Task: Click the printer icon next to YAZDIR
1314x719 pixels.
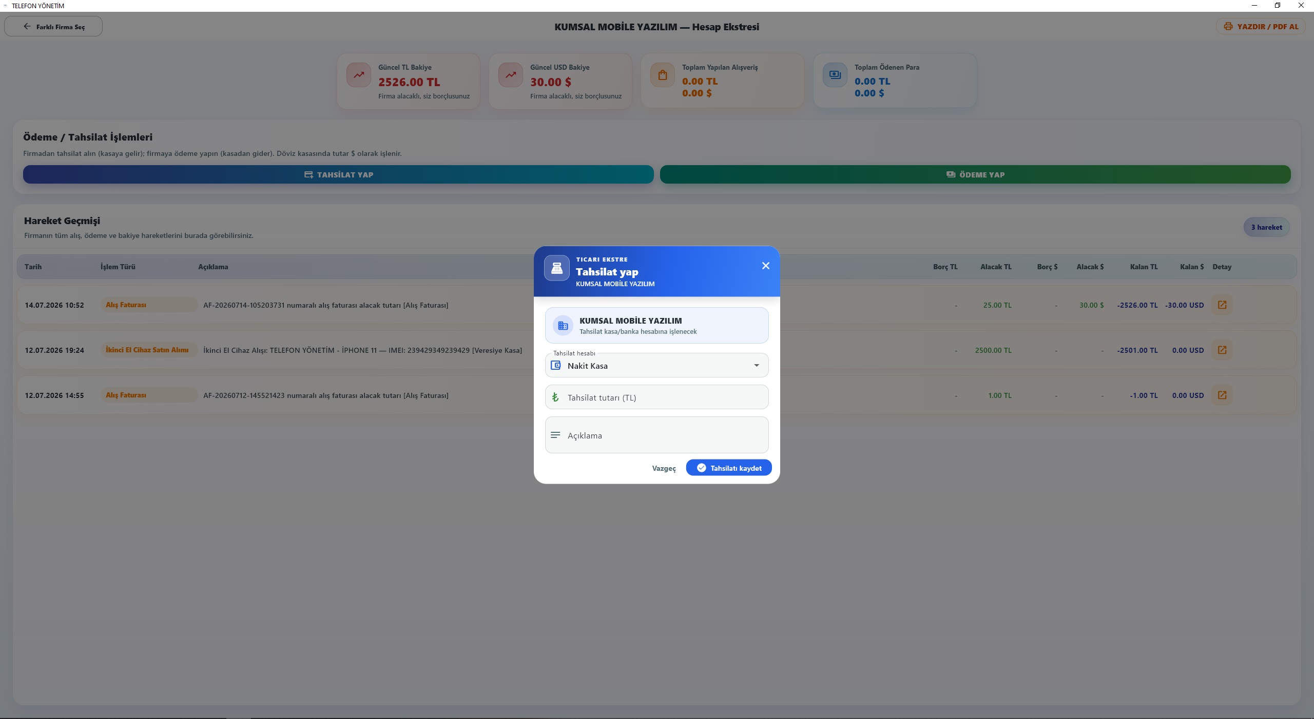Action: [1228, 26]
